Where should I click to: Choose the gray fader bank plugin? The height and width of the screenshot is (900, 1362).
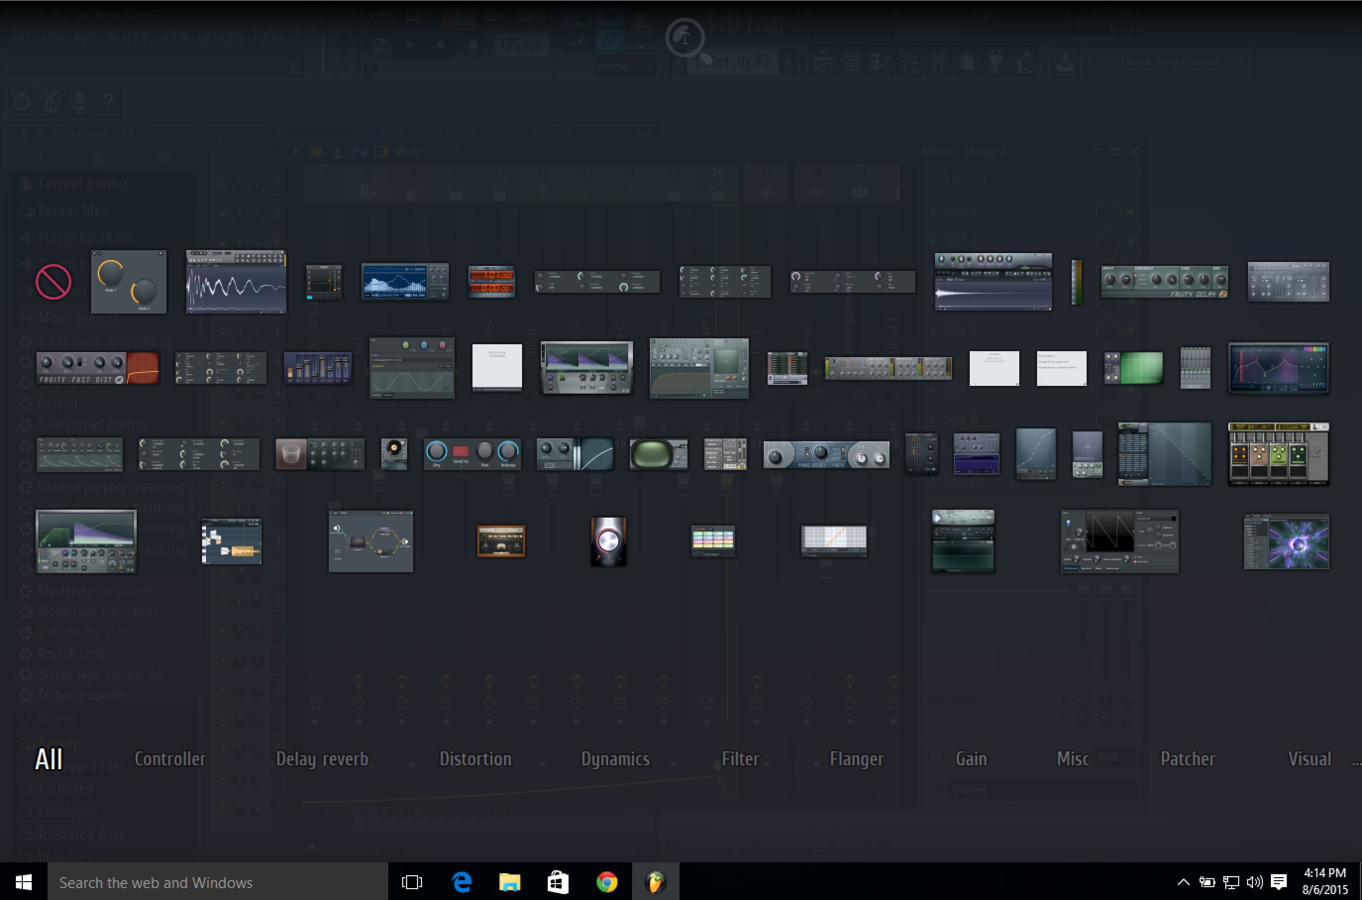tap(1196, 368)
